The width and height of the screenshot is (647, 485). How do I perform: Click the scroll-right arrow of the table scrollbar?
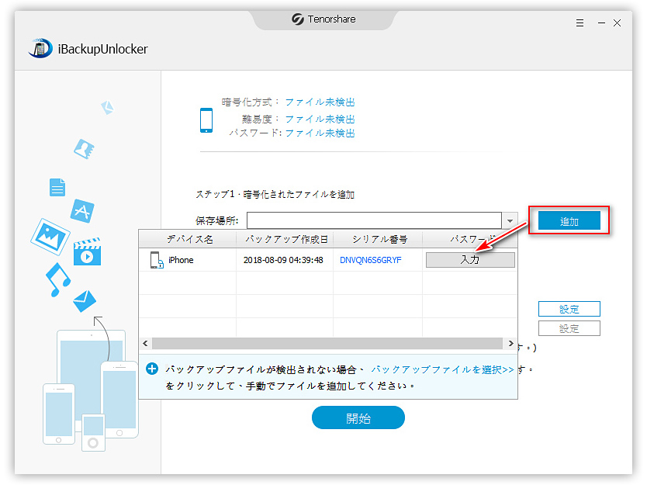tap(510, 344)
